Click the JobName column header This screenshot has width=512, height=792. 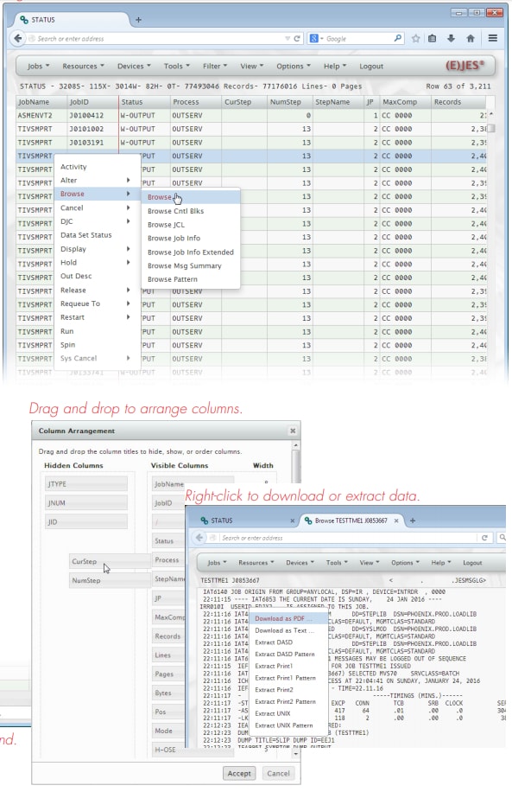pyautogui.click(x=41, y=102)
